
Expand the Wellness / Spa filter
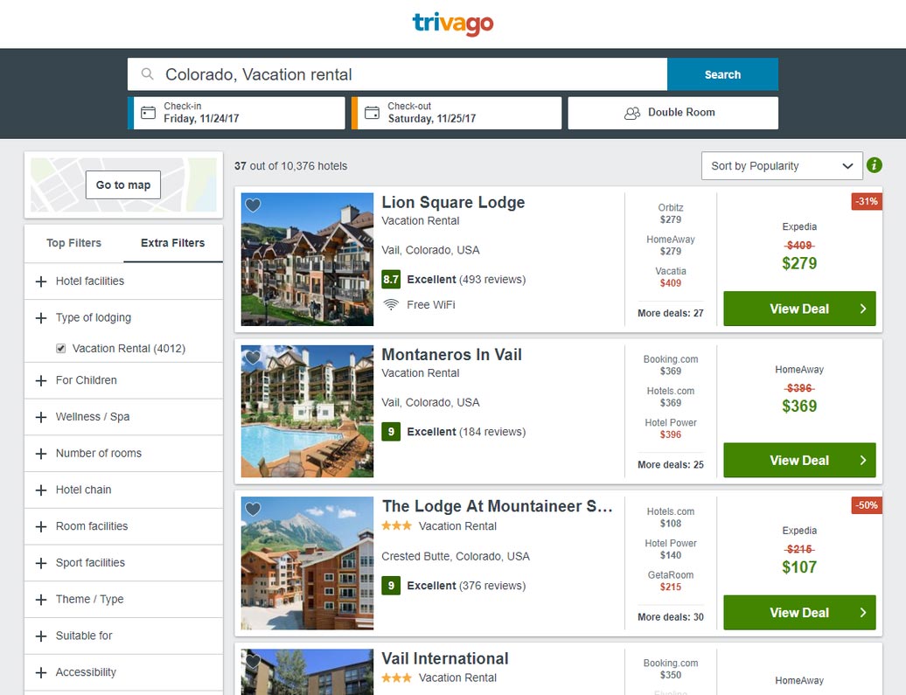[123, 416]
